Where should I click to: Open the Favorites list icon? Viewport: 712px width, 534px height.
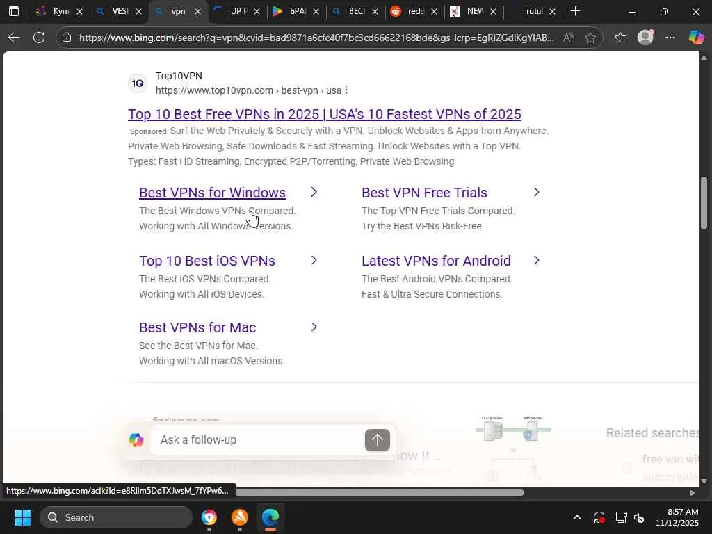tap(620, 38)
